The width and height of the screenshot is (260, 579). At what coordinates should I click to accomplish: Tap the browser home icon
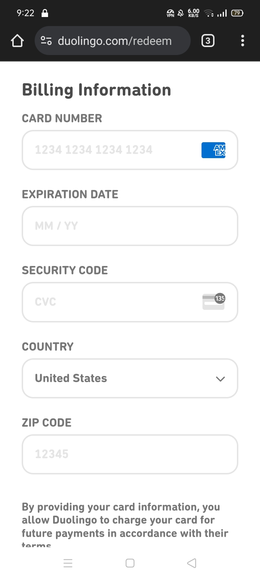17,41
